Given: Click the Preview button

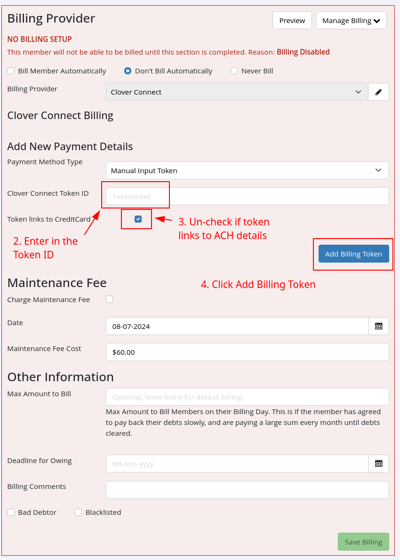Looking at the screenshot, I should [x=292, y=20].
